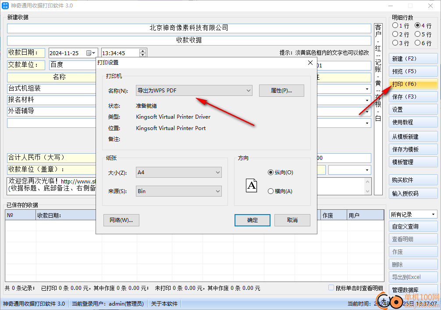Click 保存为模板 button
The height and width of the screenshot is (310, 441).
[x=413, y=149]
